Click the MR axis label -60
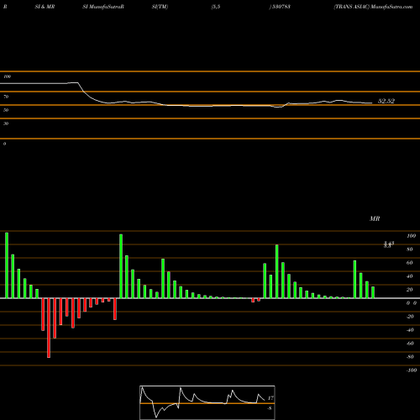The width and height of the screenshot is (420, 420). click(410, 344)
